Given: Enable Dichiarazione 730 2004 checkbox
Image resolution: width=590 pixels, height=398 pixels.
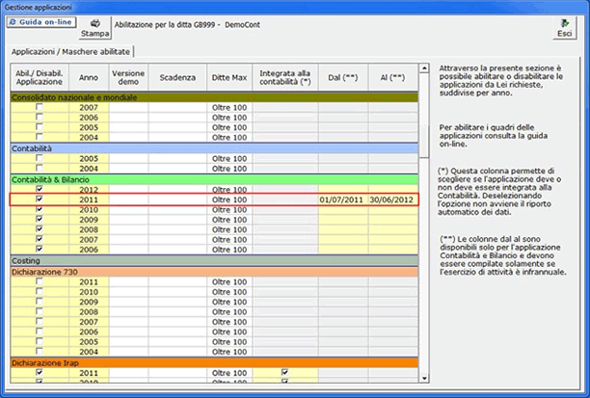Looking at the screenshot, I should point(40,351).
